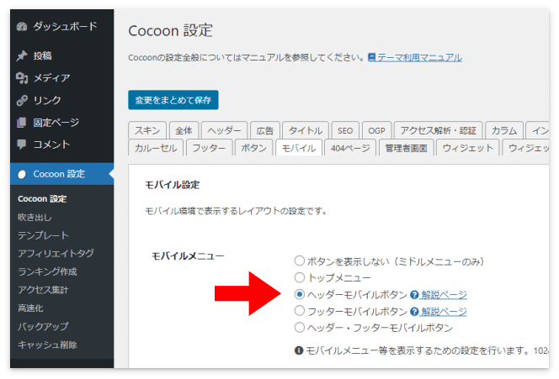
Task: Select the トップメニュー radio option
Action: point(300,277)
